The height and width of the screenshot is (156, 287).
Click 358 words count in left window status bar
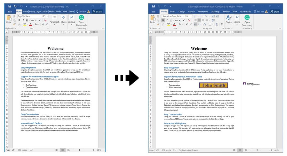(x=22, y=150)
